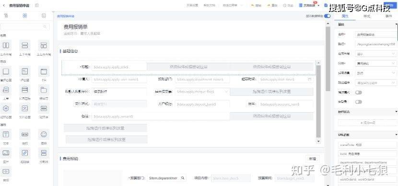The image size is (398, 186).
Task: Select the container component with text lines
Action: tap(24, 71)
